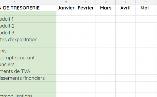The image size is (157, 97).
Task: Select the 'oduit 2' row label cell
Action: (x=28, y=26)
